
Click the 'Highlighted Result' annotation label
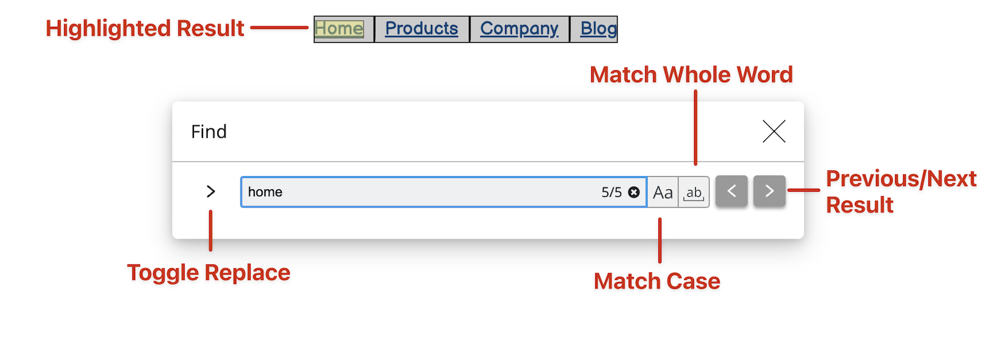(145, 28)
